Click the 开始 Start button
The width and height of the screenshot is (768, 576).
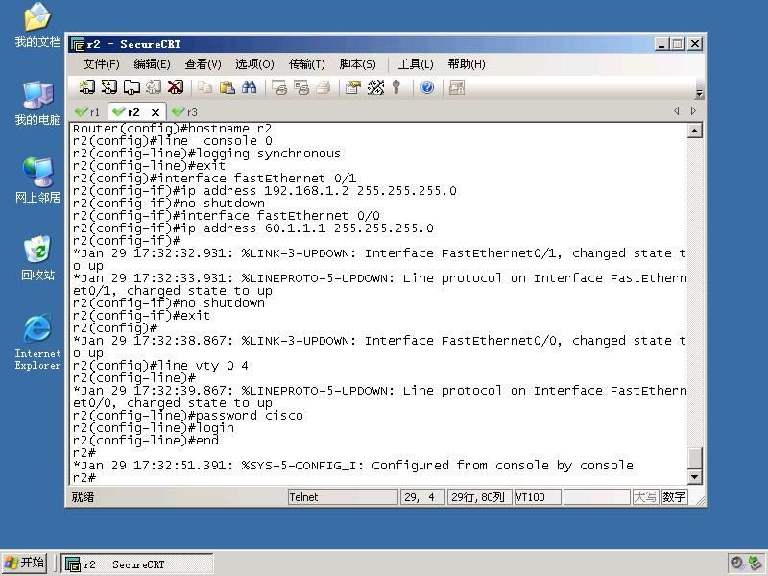[25, 563]
